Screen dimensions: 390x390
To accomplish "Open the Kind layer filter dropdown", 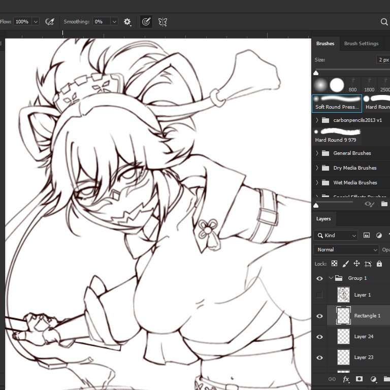I will 336,235.
